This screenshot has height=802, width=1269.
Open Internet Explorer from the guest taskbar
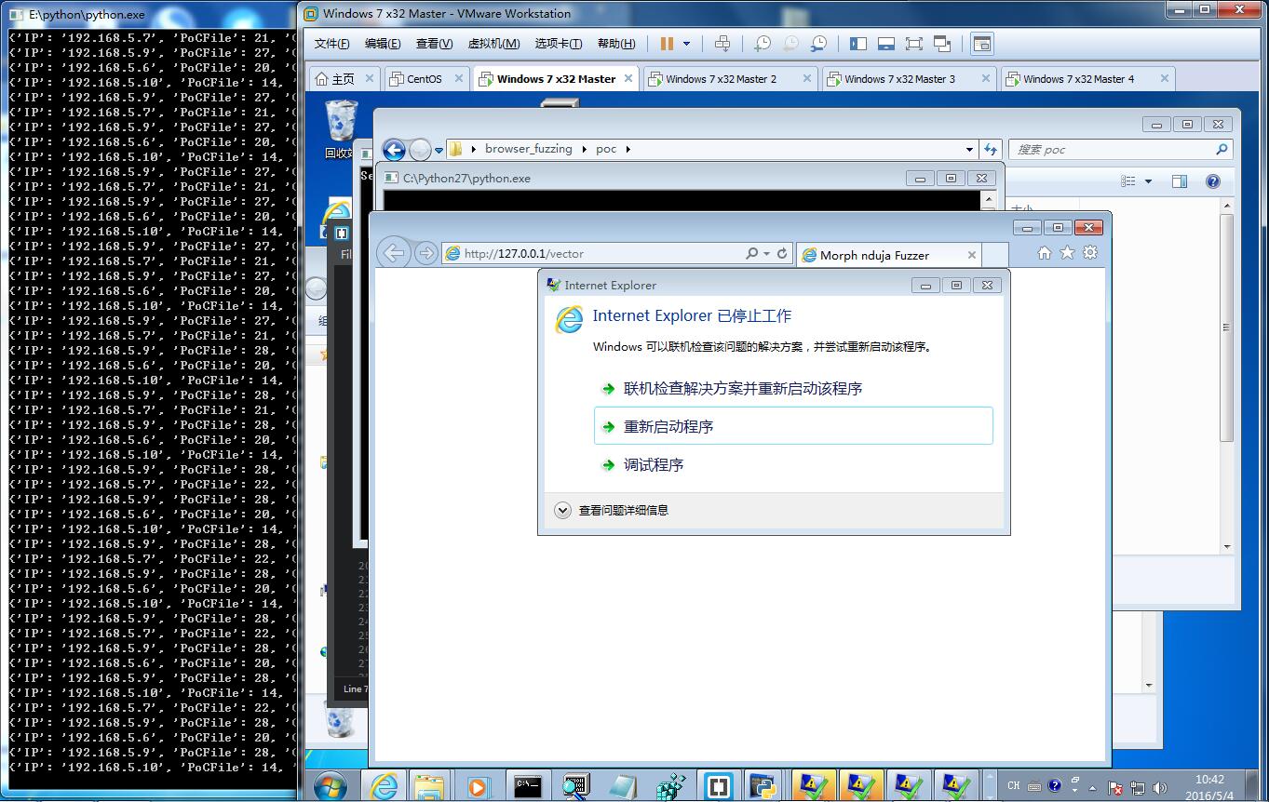coord(384,786)
